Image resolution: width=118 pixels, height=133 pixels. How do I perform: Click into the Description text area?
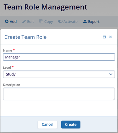(x=59, y=94)
